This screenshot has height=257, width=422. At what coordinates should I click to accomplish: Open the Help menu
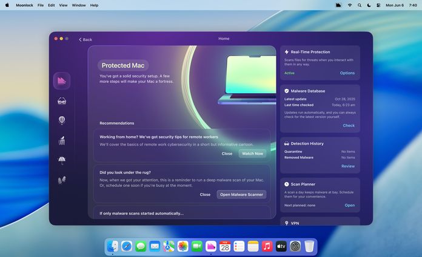click(94, 5)
